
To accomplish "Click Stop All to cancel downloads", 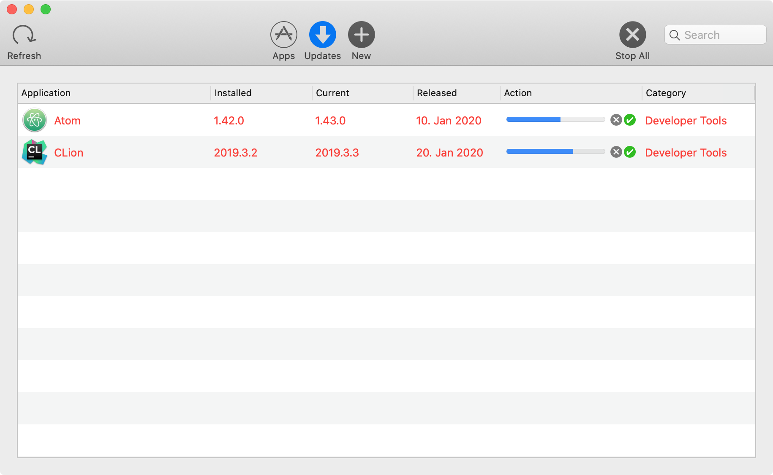I will [633, 35].
